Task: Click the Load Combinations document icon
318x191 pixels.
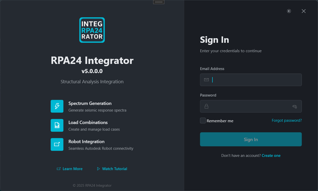Action: pyautogui.click(x=57, y=125)
